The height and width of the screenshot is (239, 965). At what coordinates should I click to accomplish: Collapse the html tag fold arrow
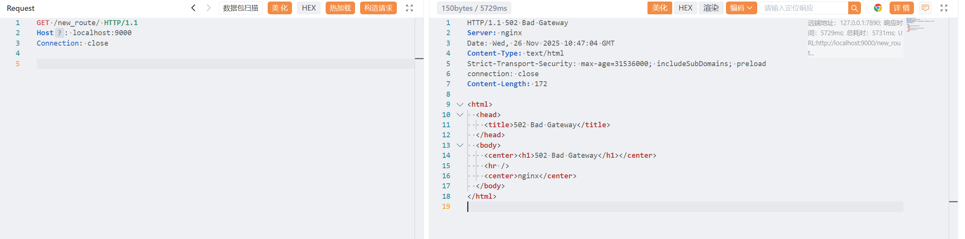(x=460, y=104)
